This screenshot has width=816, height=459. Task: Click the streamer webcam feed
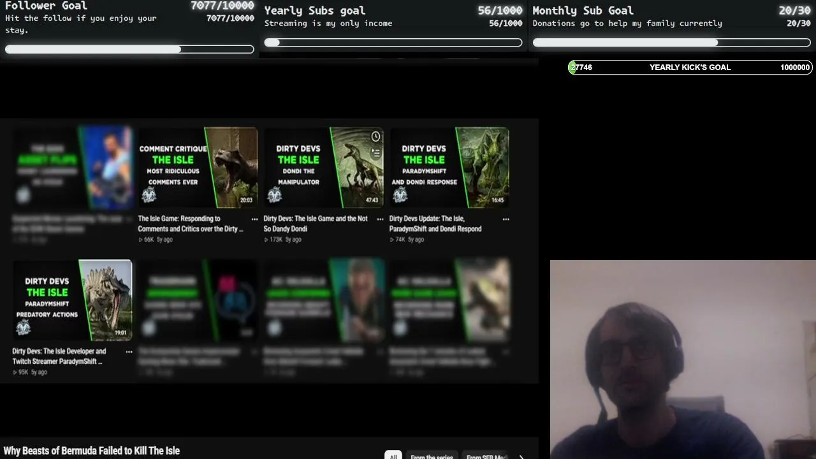pos(683,360)
